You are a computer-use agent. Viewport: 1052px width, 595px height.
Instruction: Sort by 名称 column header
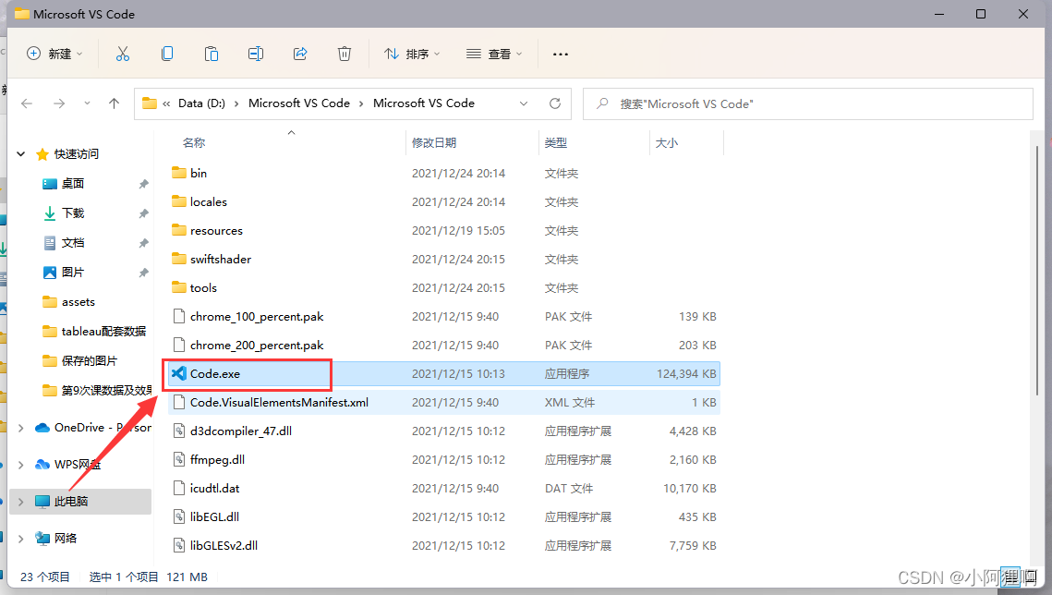coord(194,143)
